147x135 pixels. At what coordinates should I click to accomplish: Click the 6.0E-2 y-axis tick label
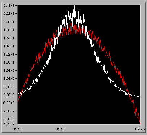[x=8, y=78]
